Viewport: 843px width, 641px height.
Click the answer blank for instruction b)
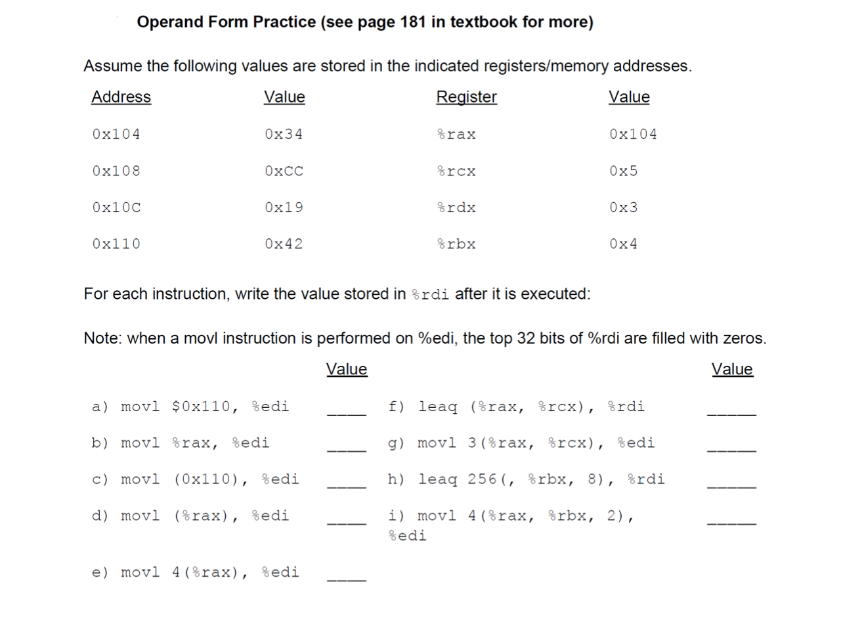pyautogui.click(x=347, y=450)
